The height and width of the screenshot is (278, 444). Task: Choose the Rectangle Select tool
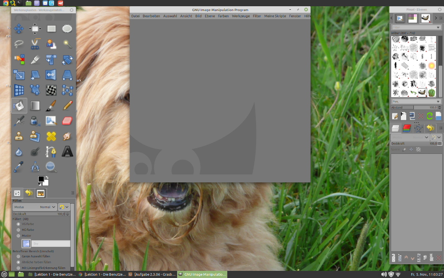coord(51,28)
